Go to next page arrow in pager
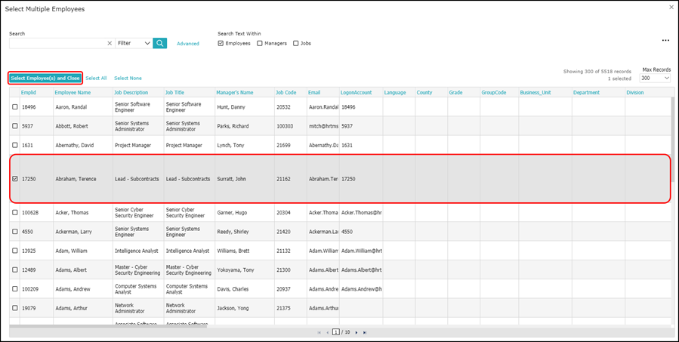Image resolution: width=679 pixels, height=342 pixels. click(x=356, y=332)
